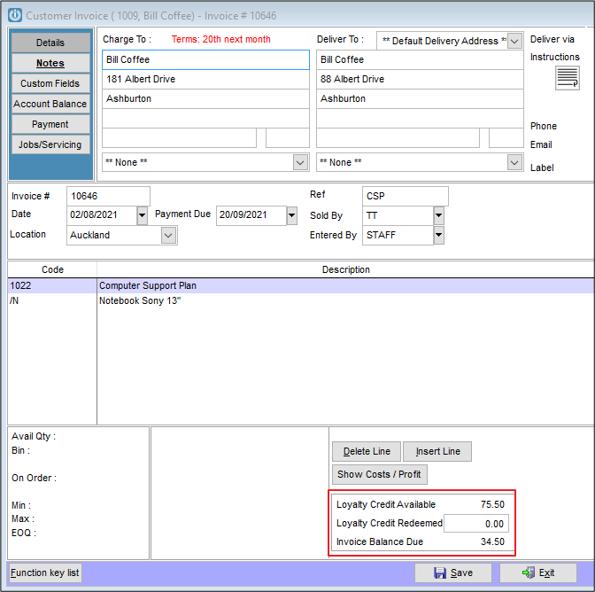
Task: Click the Date field 02/08/2021
Action: click(102, 215)
